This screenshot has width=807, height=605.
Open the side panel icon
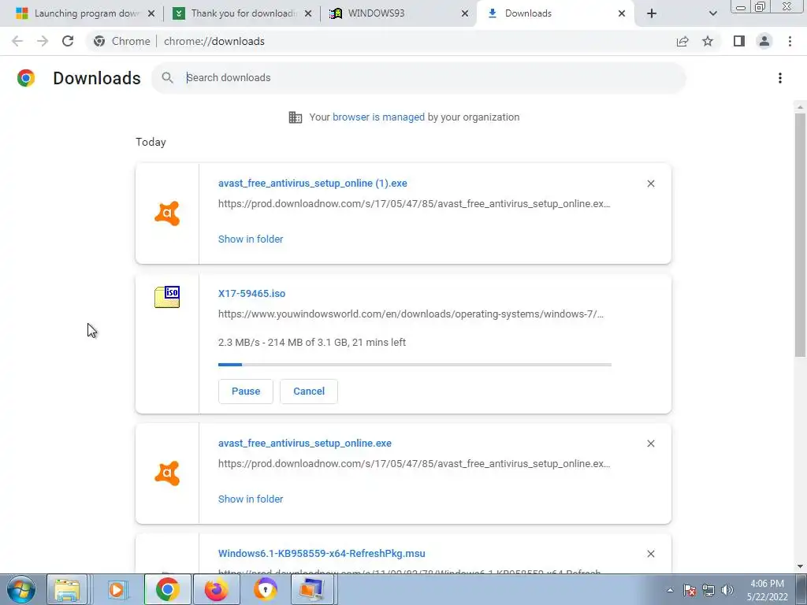(739, 41)
